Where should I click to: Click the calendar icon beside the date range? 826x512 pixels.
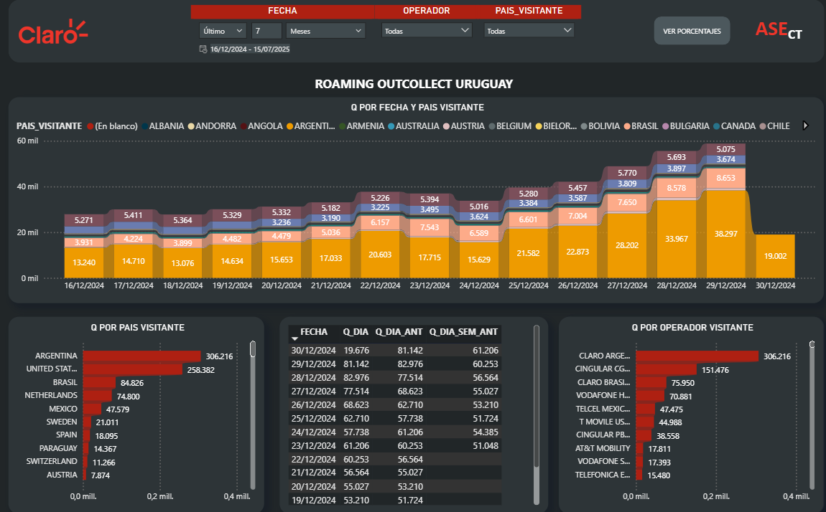tap(203, 49)
